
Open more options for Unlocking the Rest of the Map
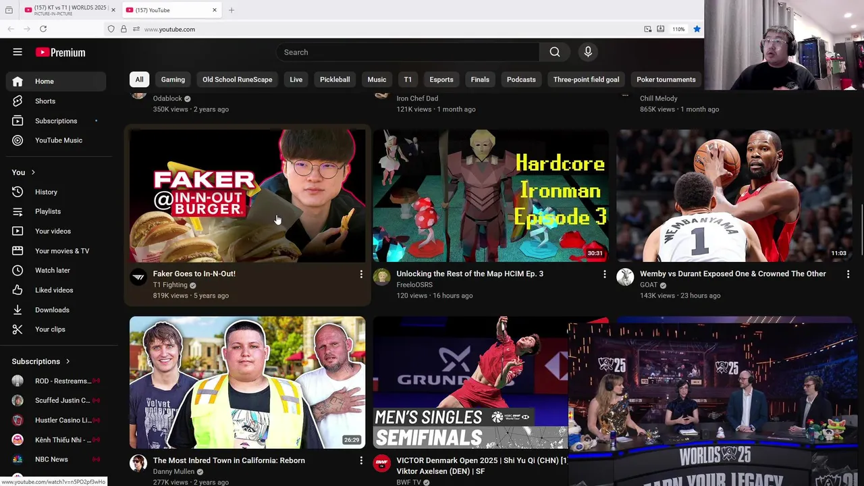pos(605,274)
